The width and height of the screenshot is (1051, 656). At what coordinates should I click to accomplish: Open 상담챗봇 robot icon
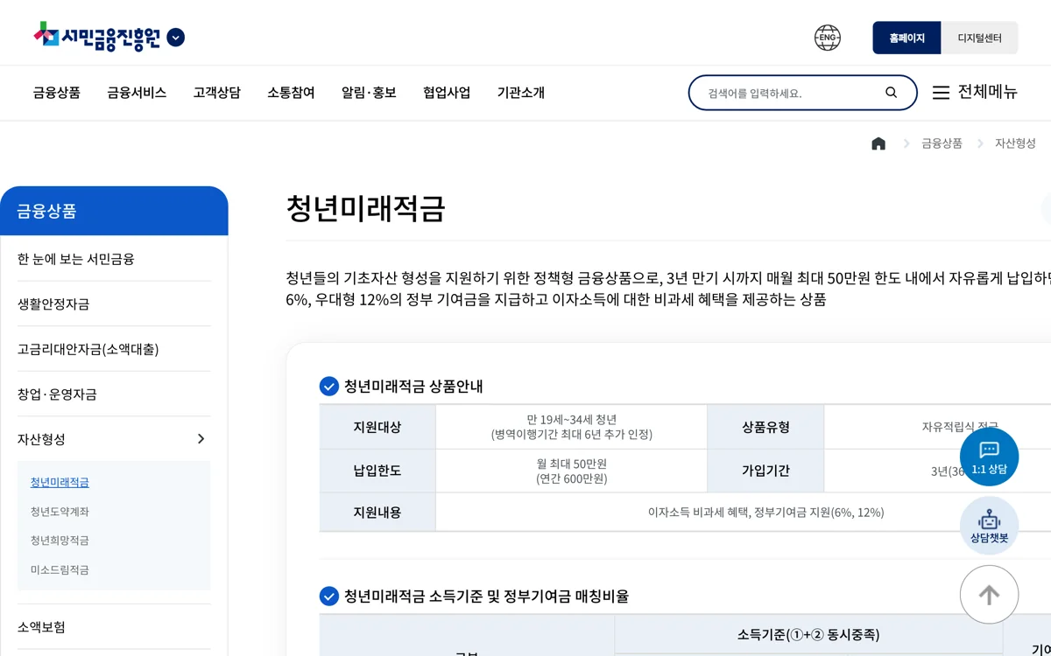click(989, 526)
